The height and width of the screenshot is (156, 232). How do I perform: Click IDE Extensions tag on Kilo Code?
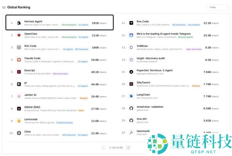point(82,49)
